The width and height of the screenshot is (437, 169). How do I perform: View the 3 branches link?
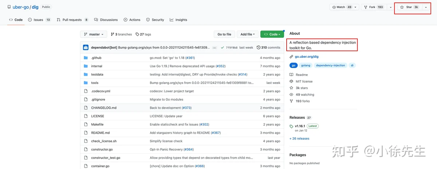click(x=121, y=34)
